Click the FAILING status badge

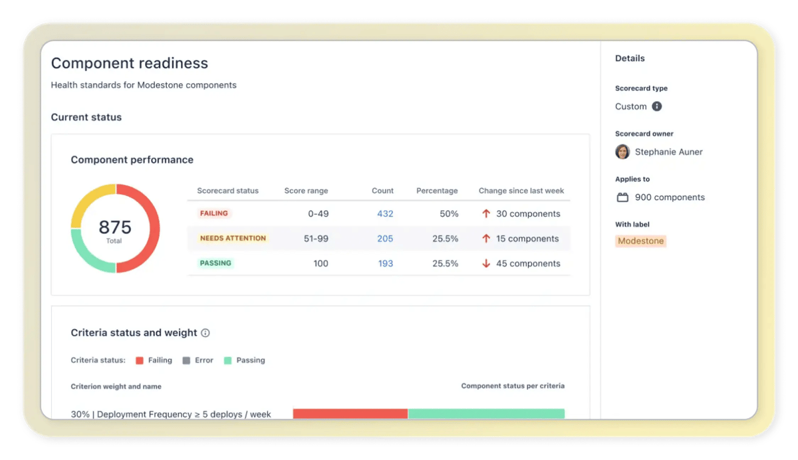(214, 213)
